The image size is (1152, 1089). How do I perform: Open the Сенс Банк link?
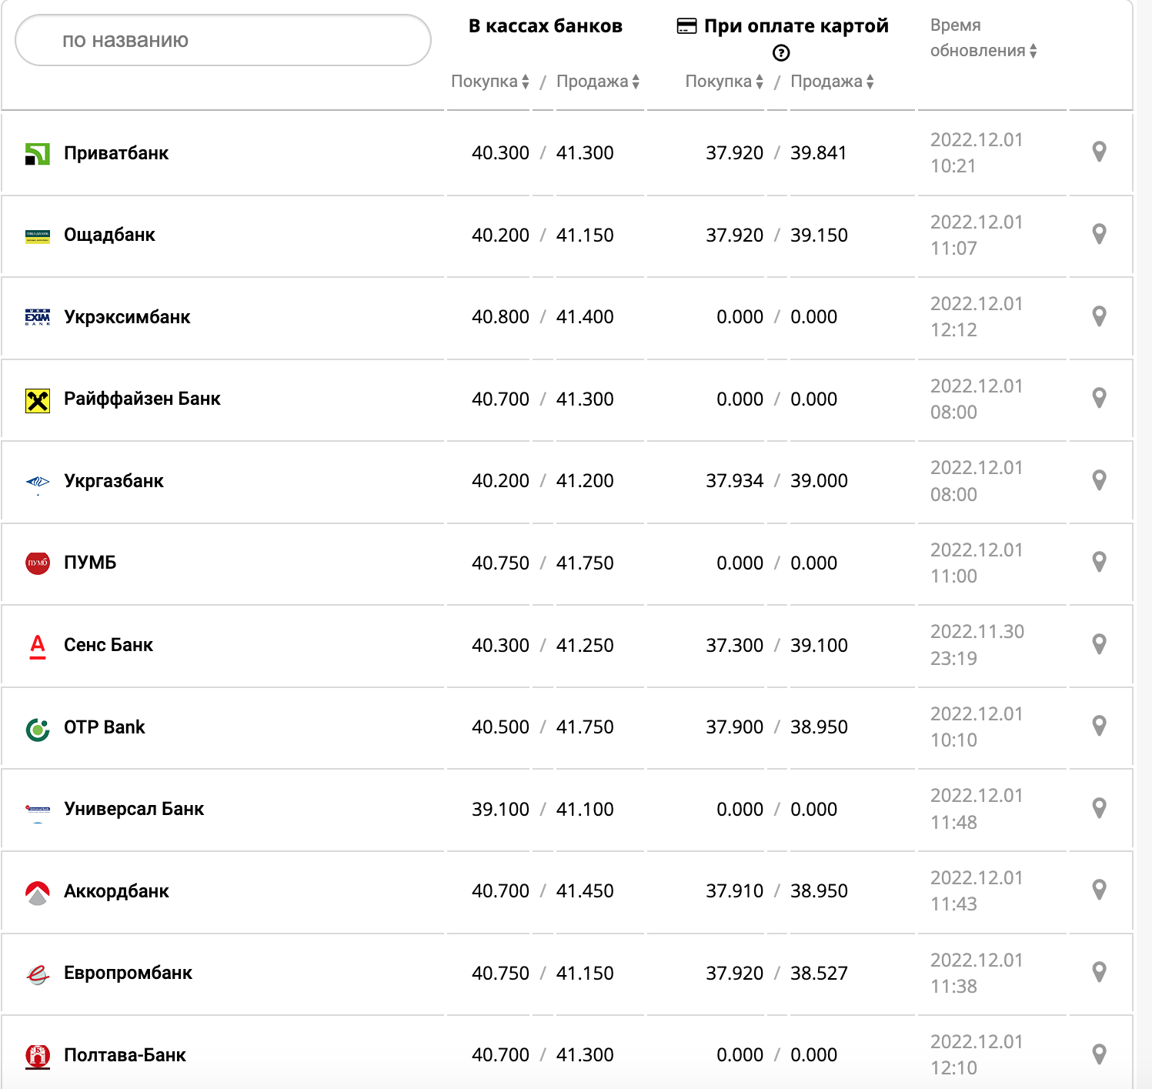pos(109,645)
